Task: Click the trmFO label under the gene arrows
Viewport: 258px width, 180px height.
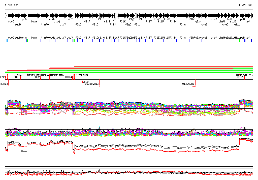Action: click(x=45, y=24)
